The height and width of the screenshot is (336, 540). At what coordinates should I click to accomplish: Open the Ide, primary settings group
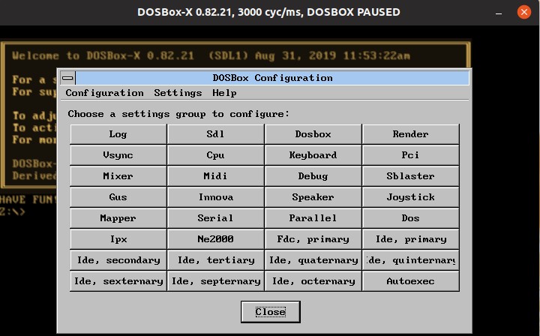click(x=411, y=239)
